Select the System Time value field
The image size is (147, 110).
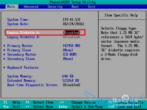click(71, 20)
